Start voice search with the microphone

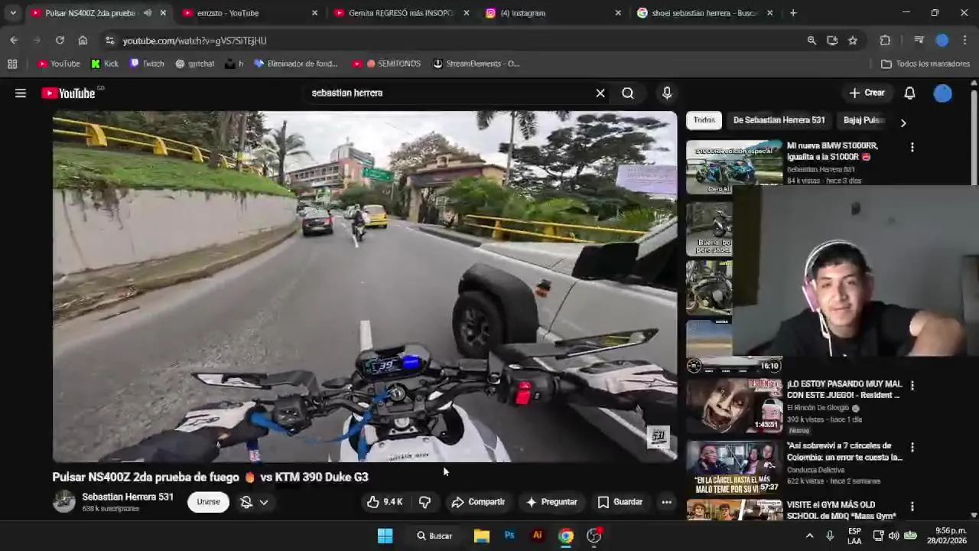667,93
